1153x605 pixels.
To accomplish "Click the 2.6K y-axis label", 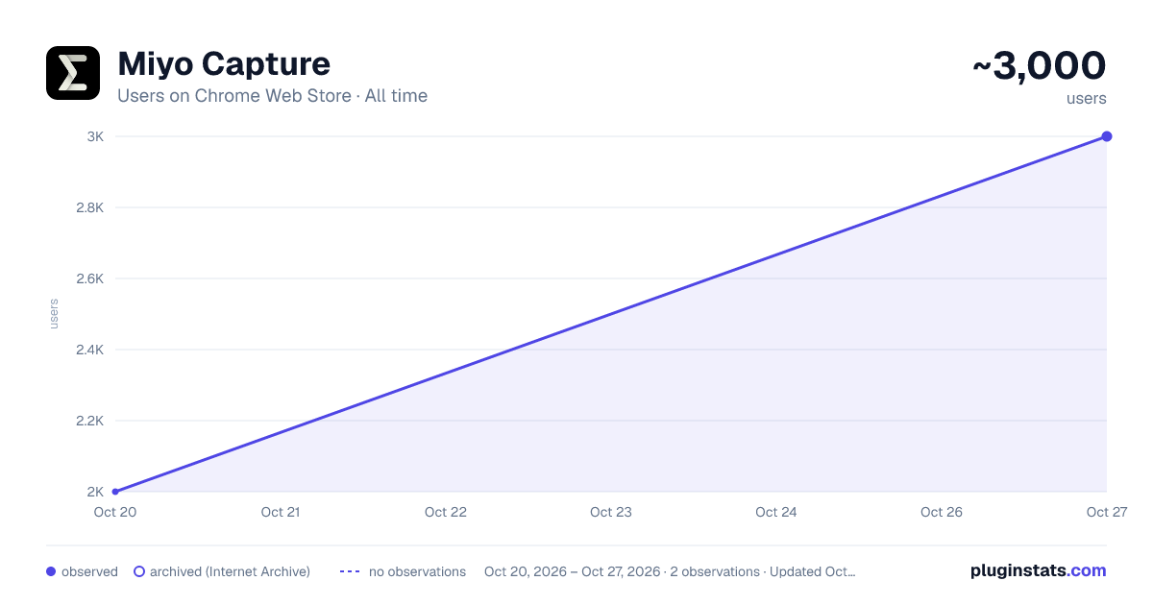I will tap(90, 278).
